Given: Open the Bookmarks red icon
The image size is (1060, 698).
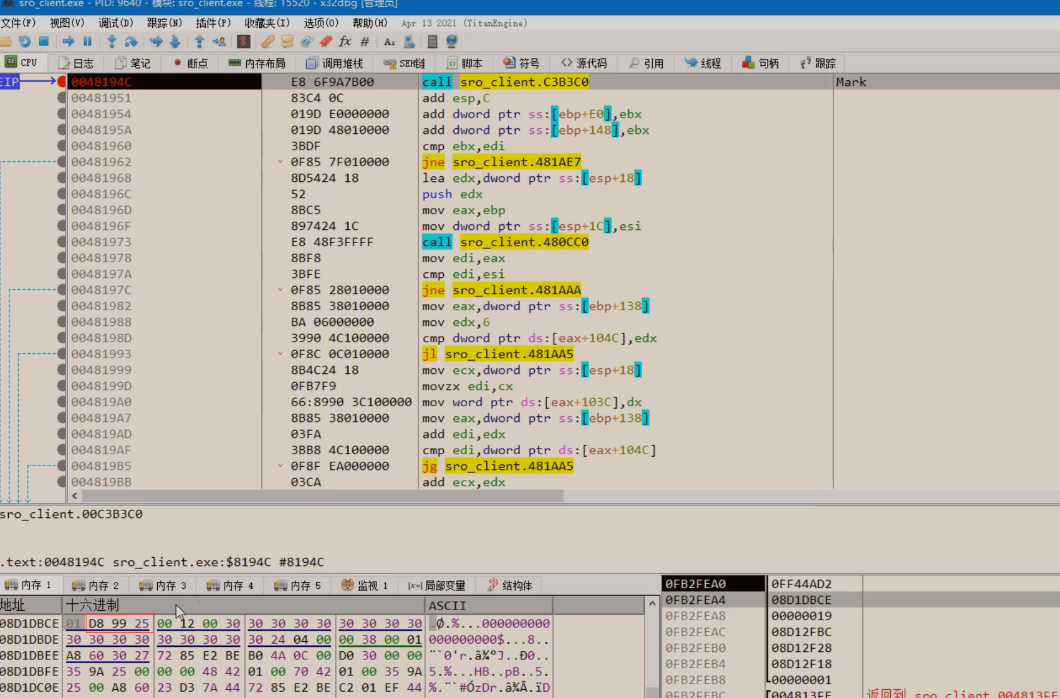Looking at the screenshot, I should [326, 42].
